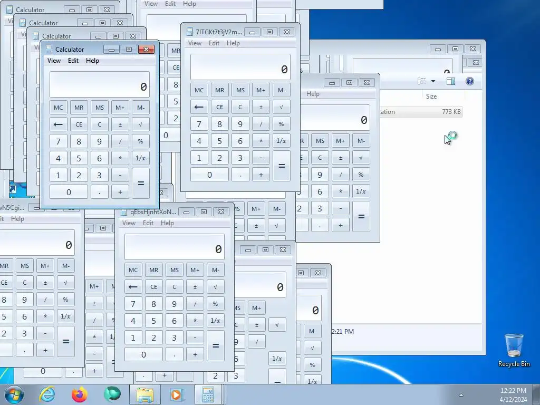The image size is (540, 405).
Task: Click the 0 key in front Calculator
Action: (69, 192)
